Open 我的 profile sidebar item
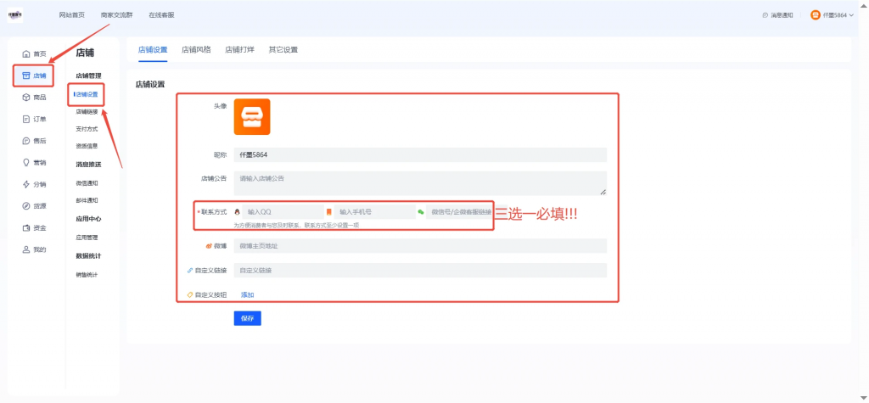Viewport: 869px width, 403px height. pyautogui.click(x=34, y=249)
